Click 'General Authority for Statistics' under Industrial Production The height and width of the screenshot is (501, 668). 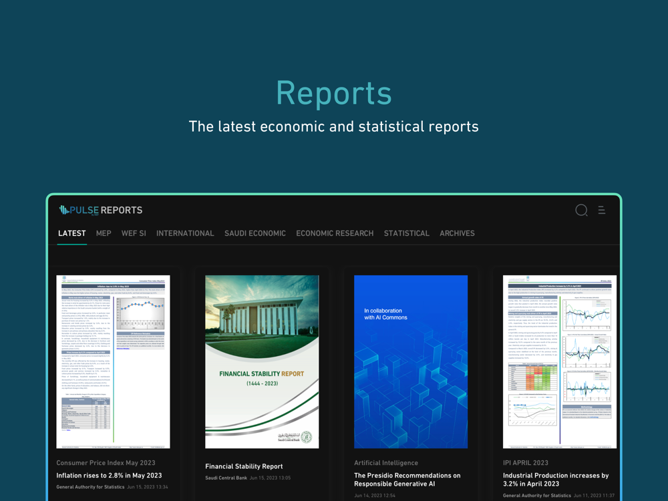pyautogui.click(x=537, y=496)
